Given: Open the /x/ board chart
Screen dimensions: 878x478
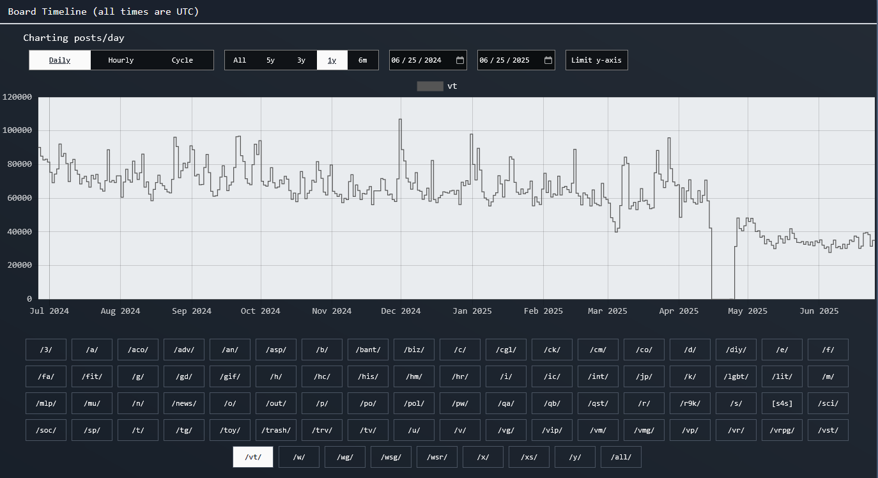Looking at the screenshot, I should click(x=483, y=457).
